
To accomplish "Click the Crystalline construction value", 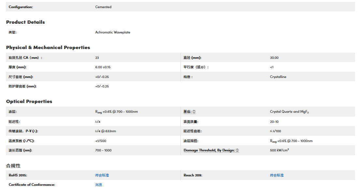I will [278, 77].
